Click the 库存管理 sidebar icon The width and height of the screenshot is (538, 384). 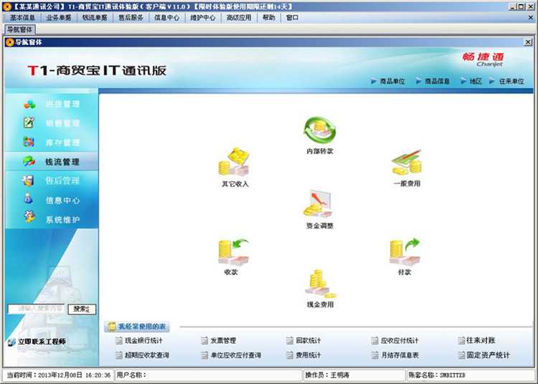(29, 141)
